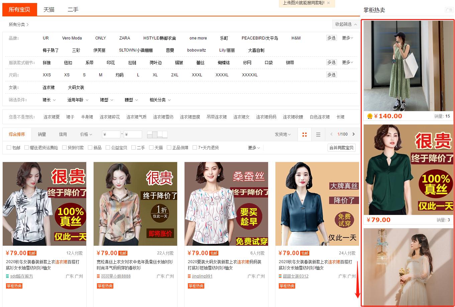Collapse filters with 收起筛选
The height and width of the screenshot is (307, 455).
[346, 24]
